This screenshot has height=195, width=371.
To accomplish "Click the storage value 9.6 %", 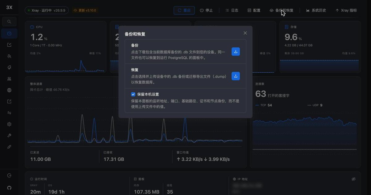I will 293,37.
